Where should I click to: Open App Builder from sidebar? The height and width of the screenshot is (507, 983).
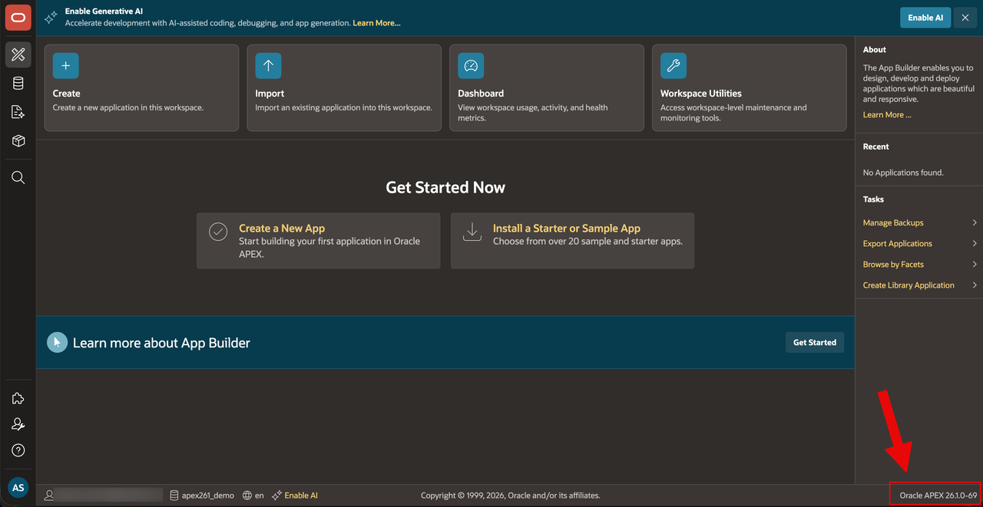18,54
